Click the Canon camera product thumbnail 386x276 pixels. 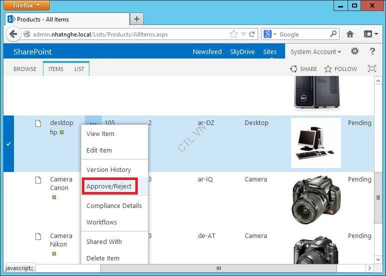[x=316, y=200]
